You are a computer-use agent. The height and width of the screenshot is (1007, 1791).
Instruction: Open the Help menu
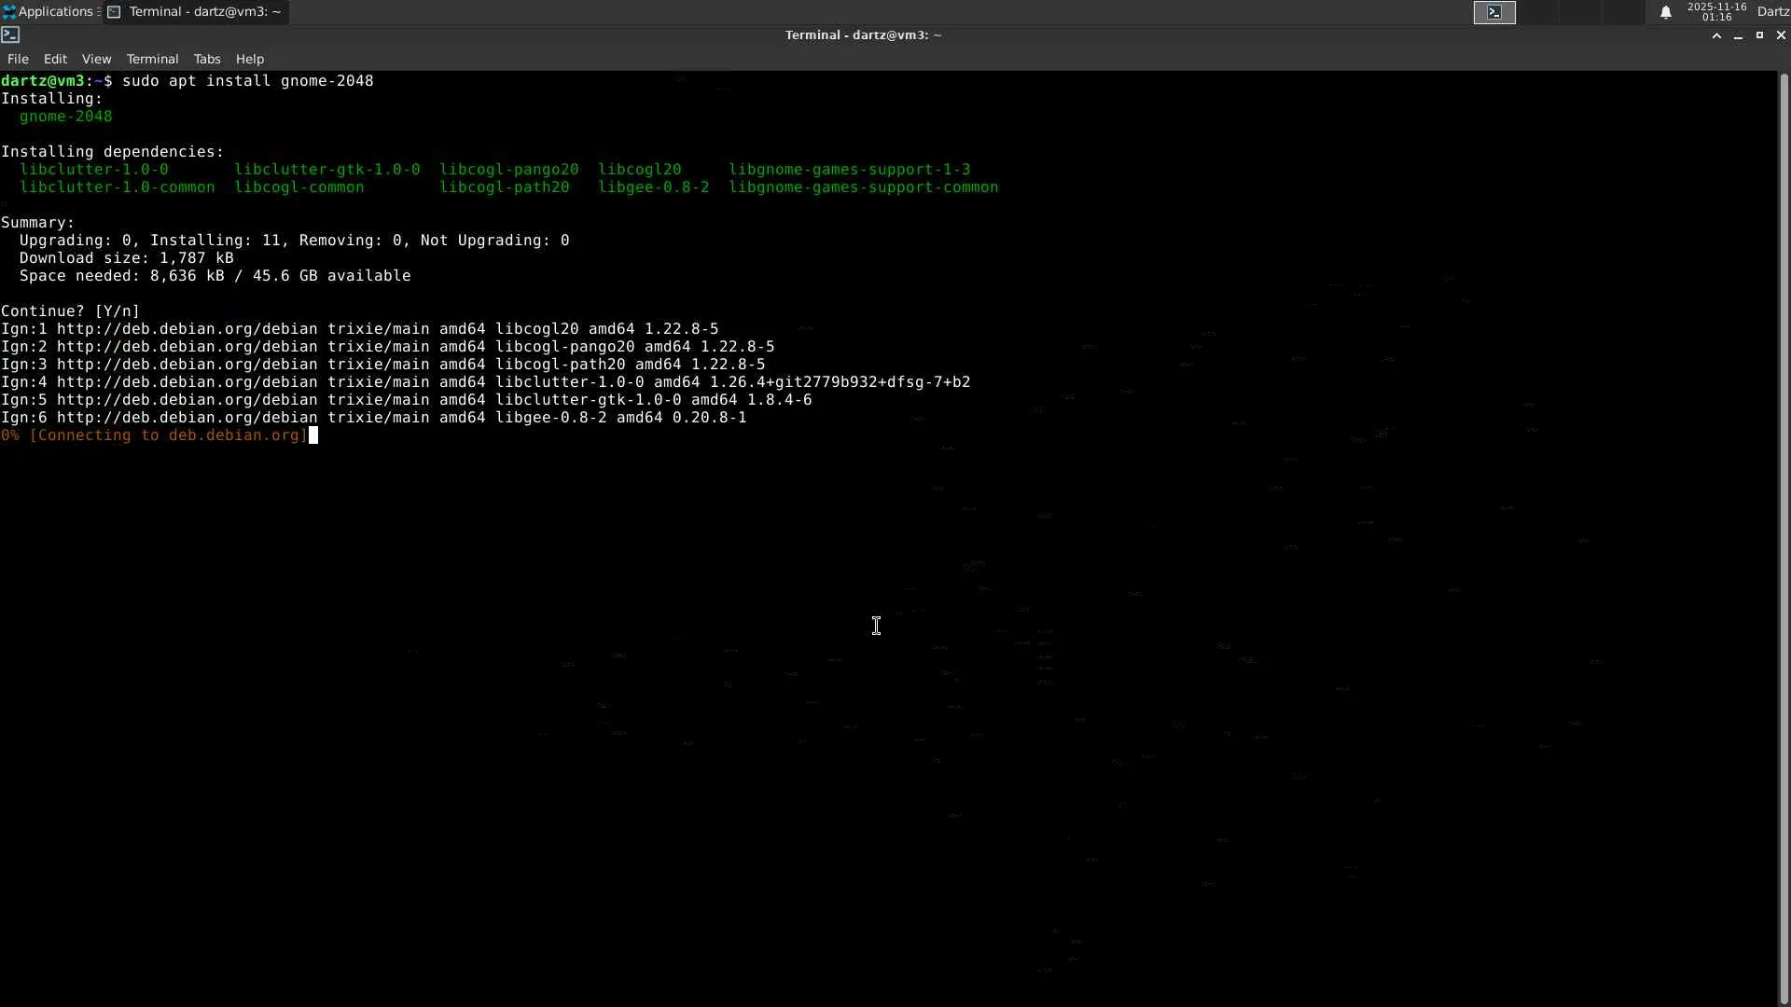[x=249, y=59]
